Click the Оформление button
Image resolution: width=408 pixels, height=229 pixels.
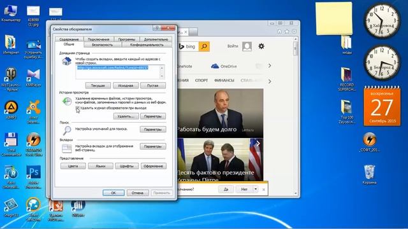click(x=153, y=166)
